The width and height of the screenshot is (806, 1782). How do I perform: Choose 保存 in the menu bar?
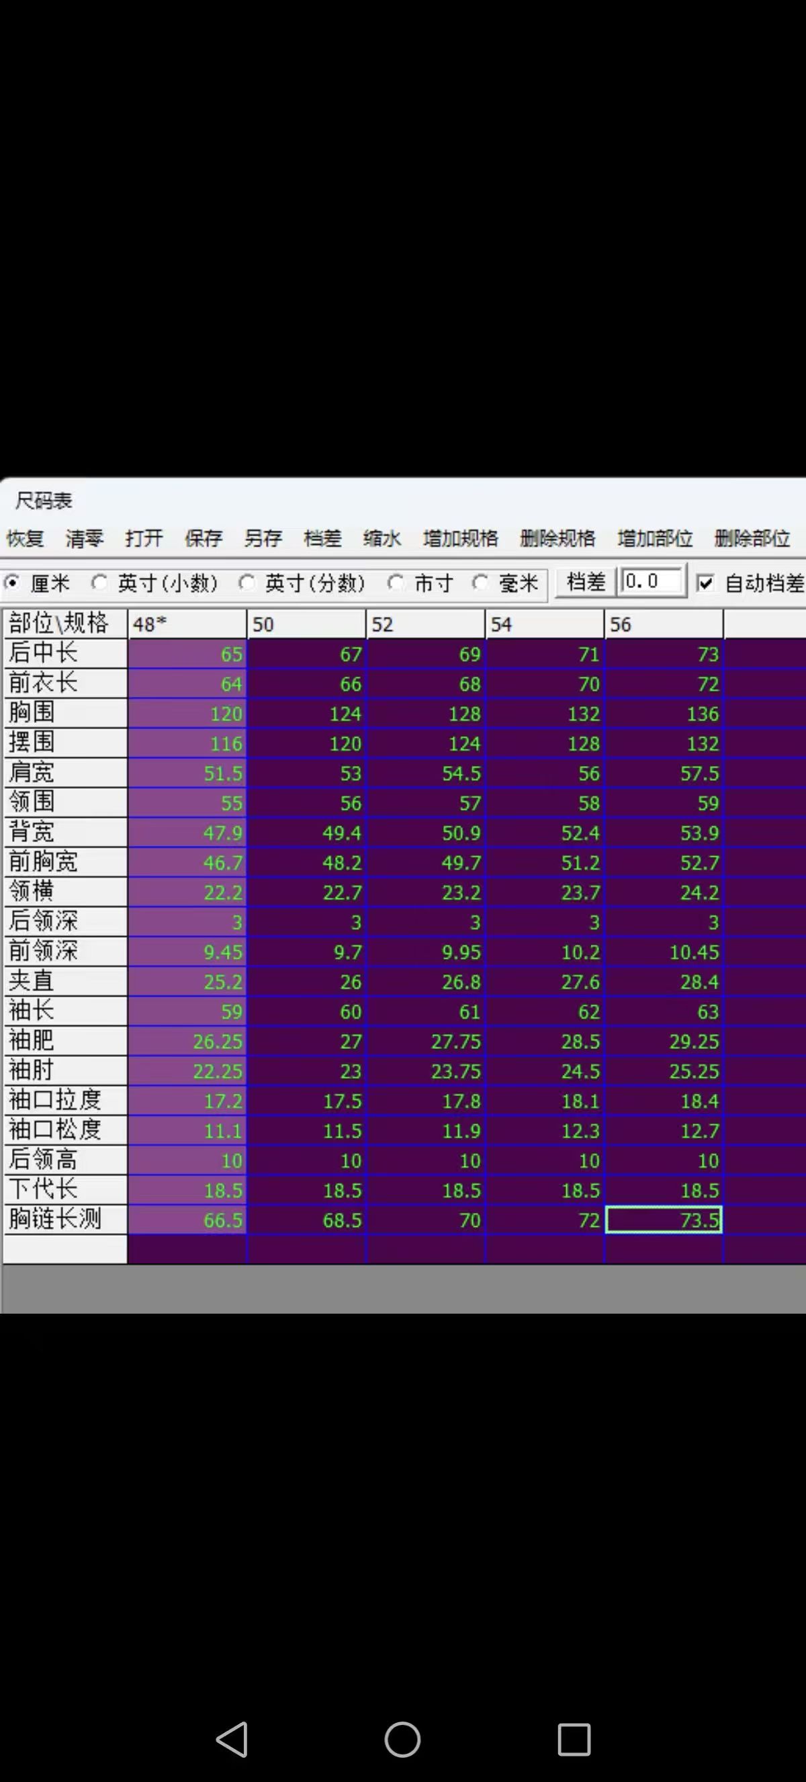204,538
